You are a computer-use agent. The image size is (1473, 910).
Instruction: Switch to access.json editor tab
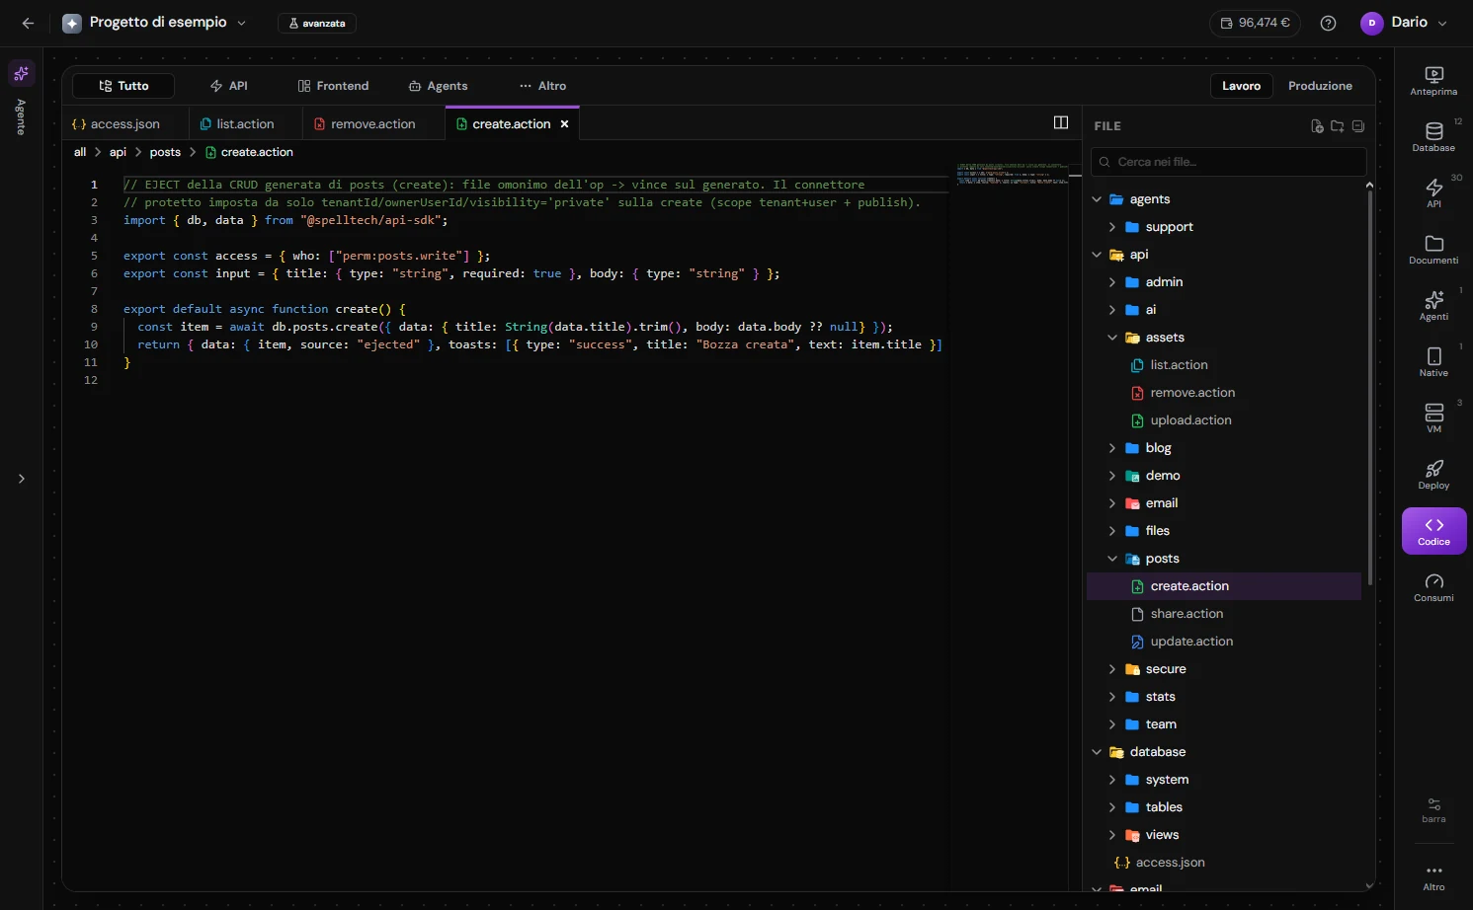[x=124, y=124]
